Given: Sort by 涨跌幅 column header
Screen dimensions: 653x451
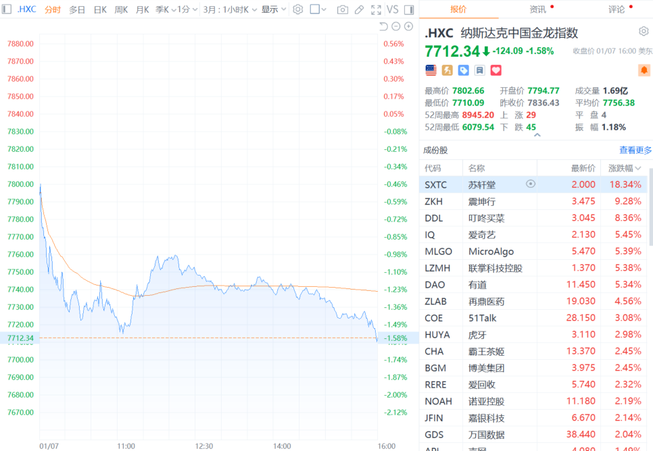Looking at the screenshot, I should click(624, 168).
